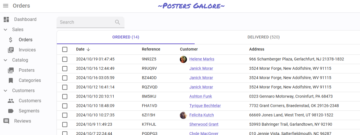Click the Invoices icon in sidebar
This screenshot has width=360, height=135.
11,50
